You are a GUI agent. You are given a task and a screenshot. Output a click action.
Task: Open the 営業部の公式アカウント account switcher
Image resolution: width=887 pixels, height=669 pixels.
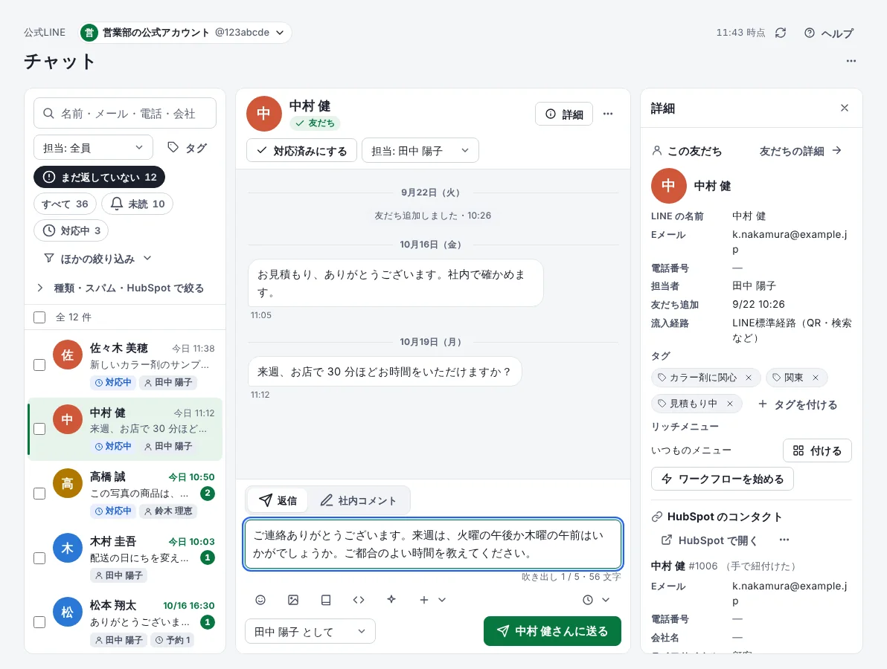click(x=185, y=33)
